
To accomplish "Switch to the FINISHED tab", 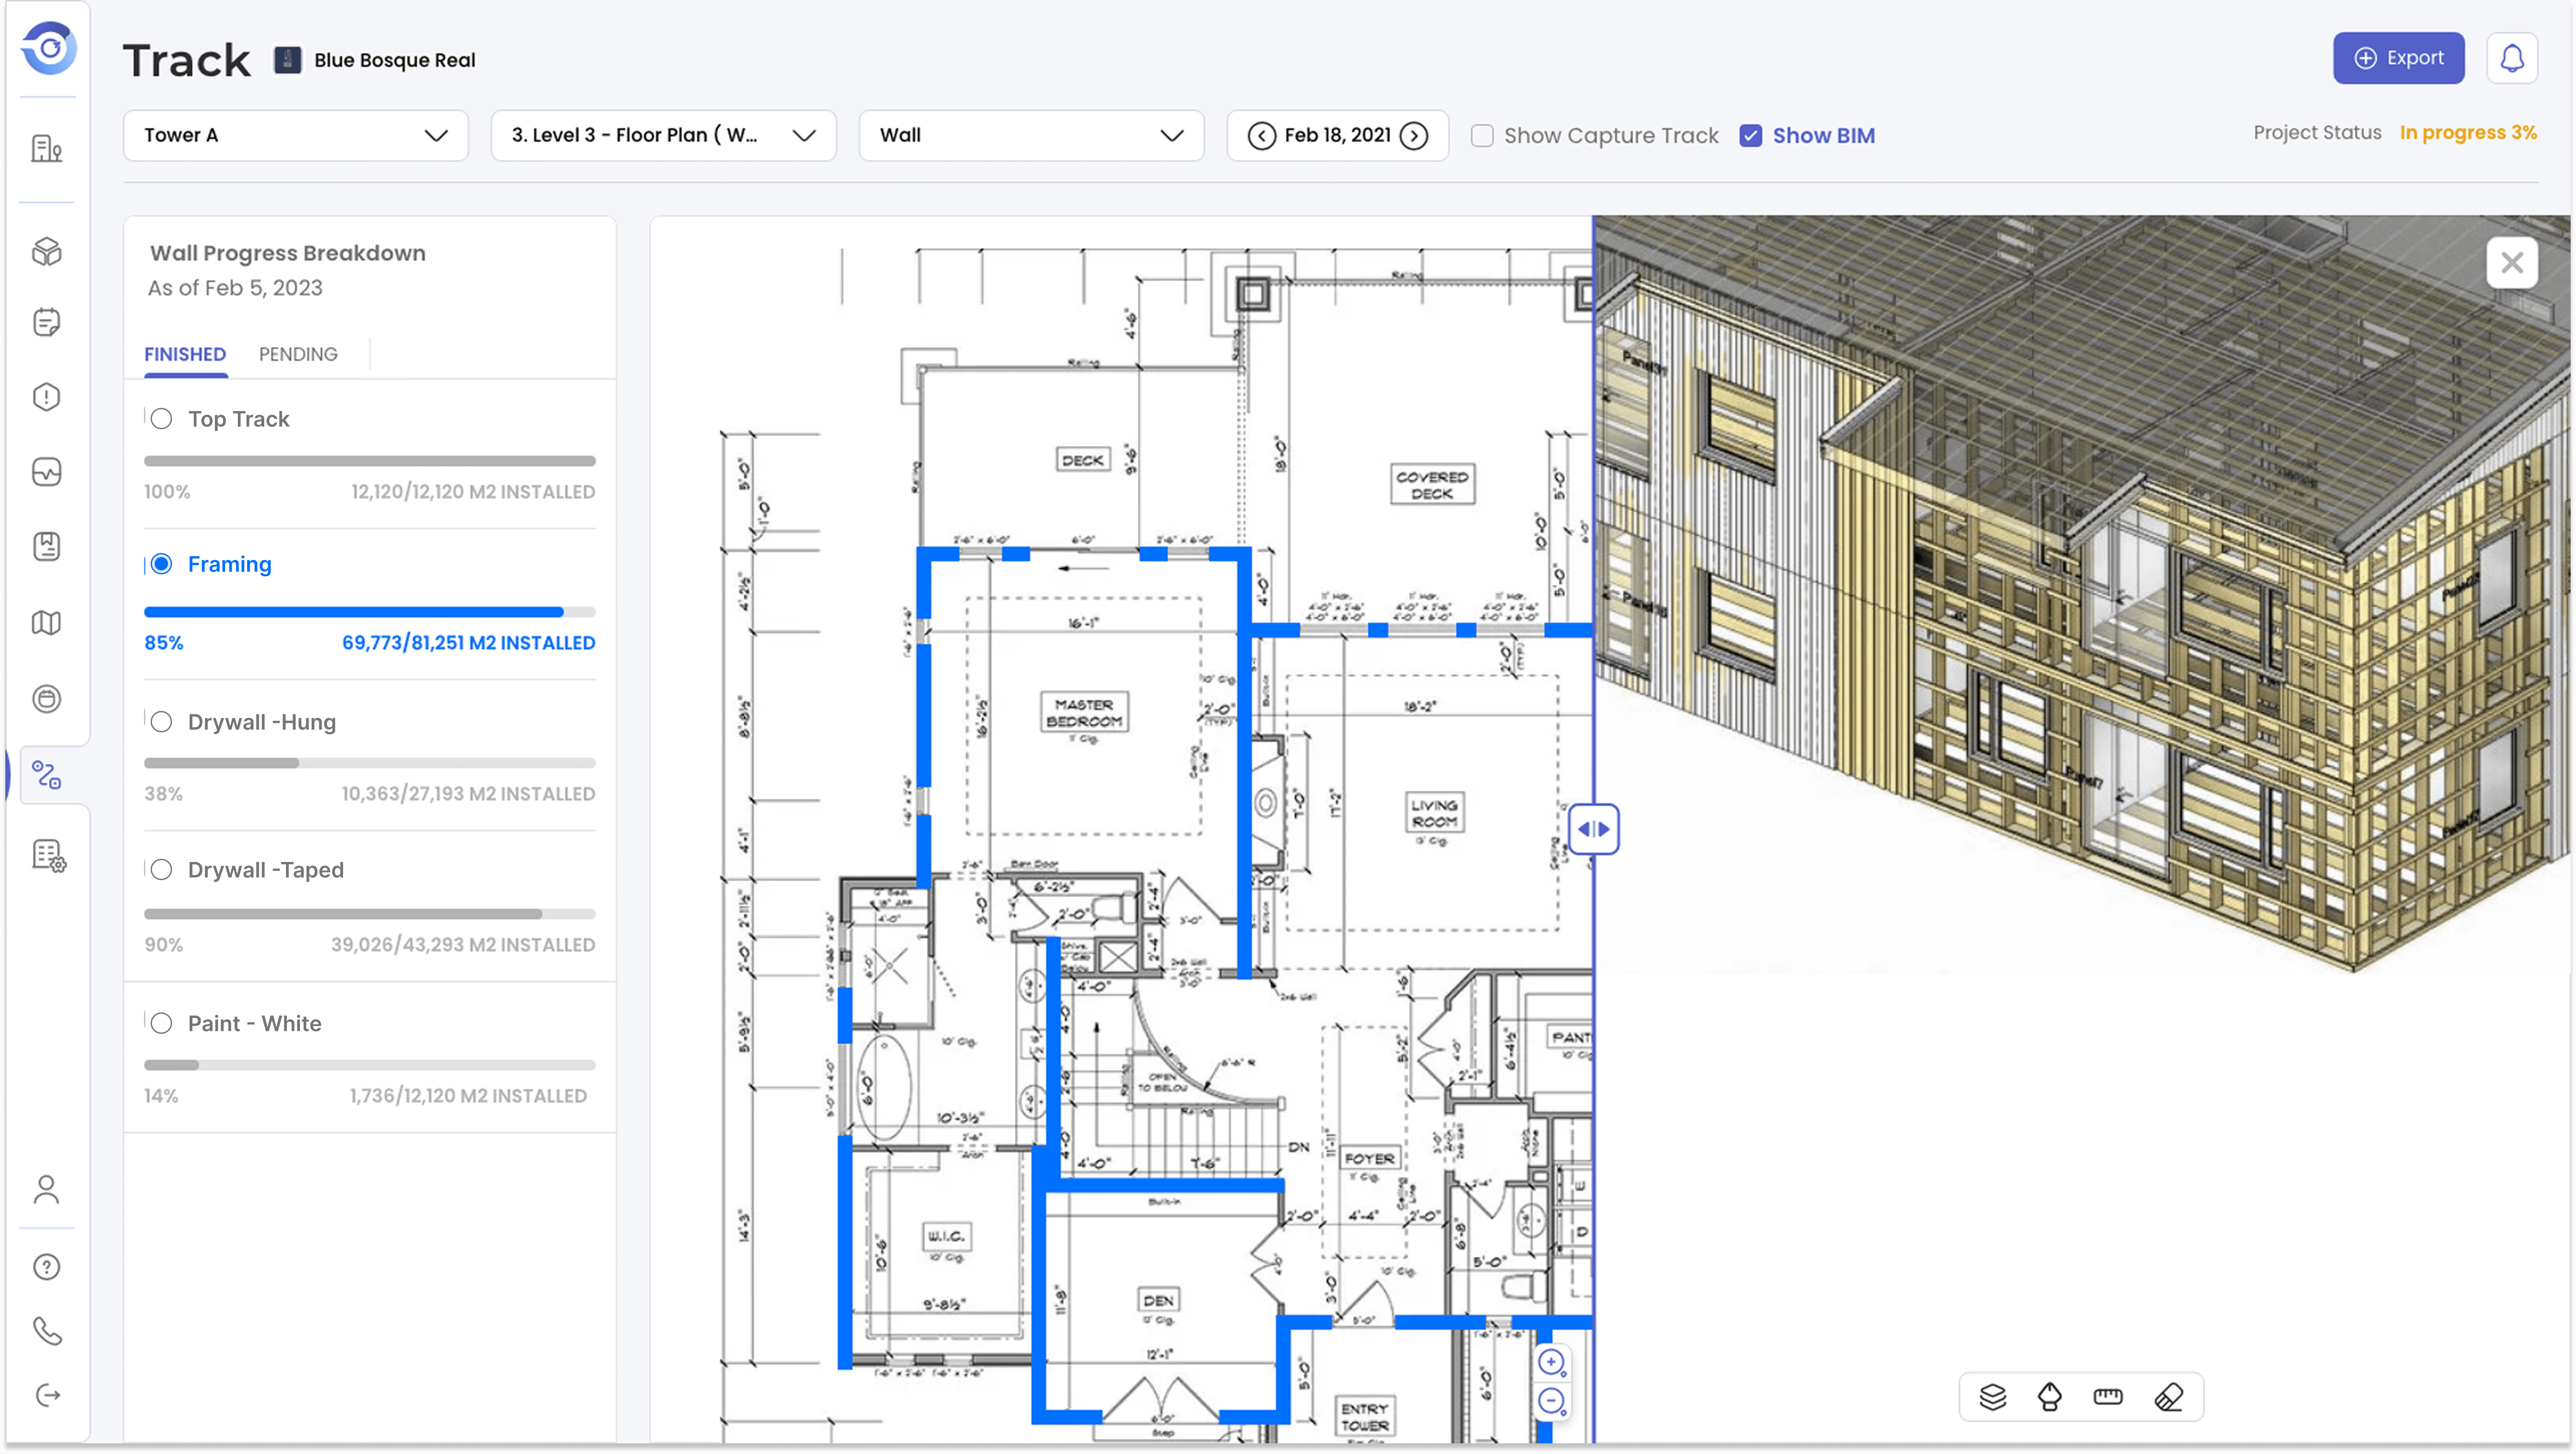I will (x=185, y=354).
